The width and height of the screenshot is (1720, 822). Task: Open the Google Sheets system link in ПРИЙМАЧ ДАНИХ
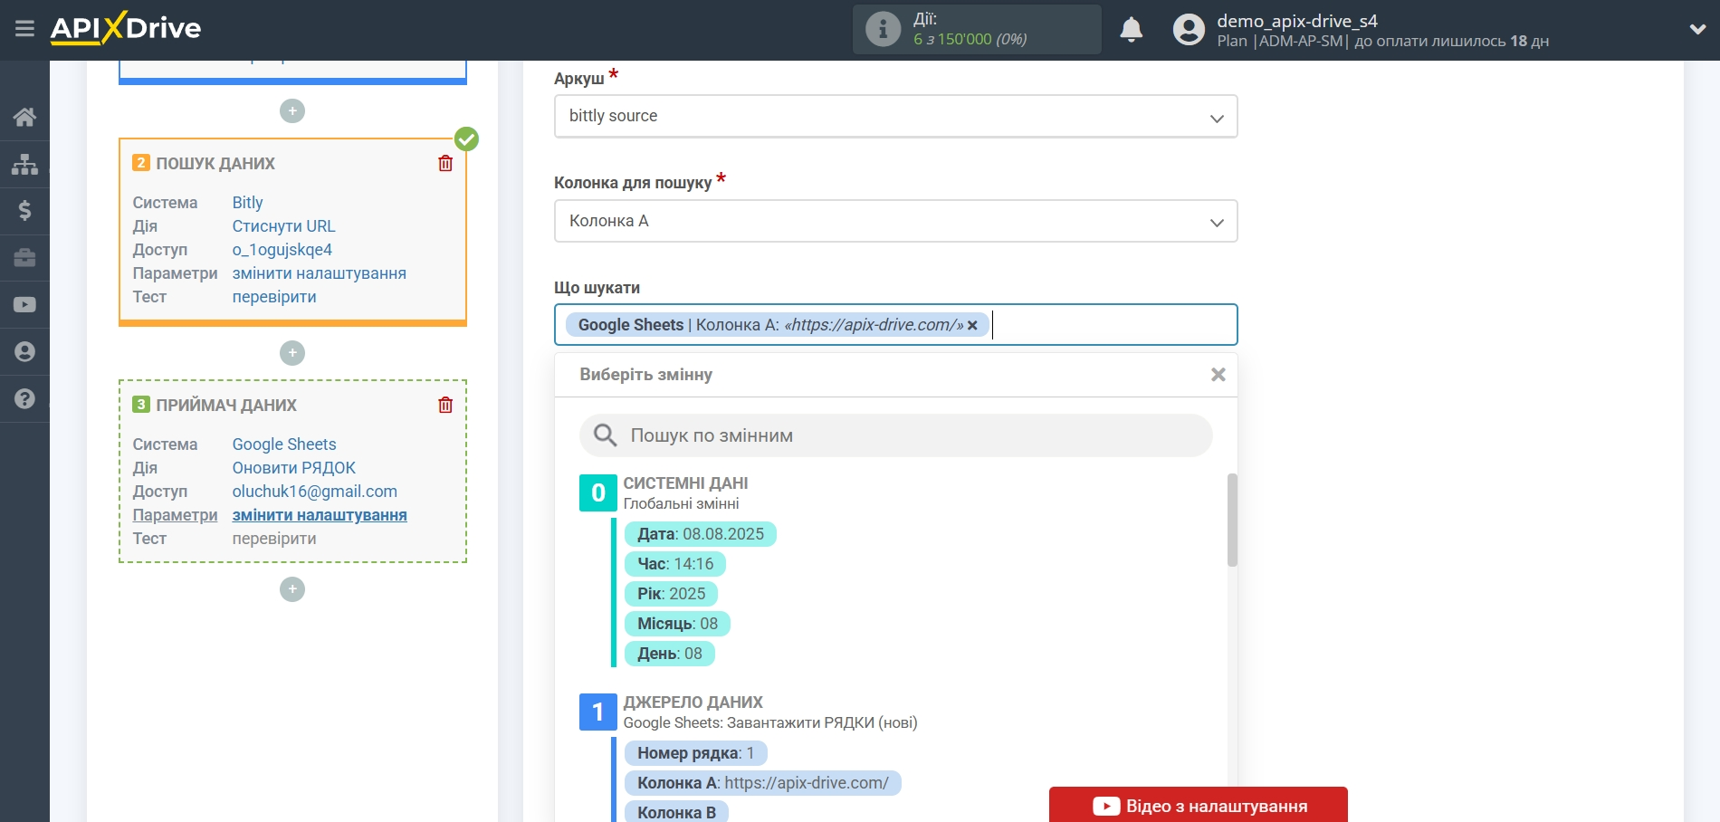(284, 444)
